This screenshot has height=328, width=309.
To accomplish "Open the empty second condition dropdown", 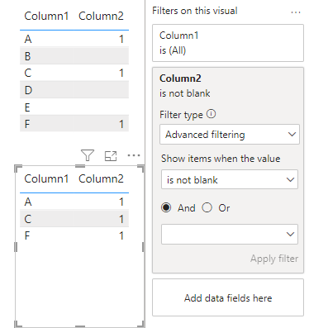I will (x=230, y=234).
